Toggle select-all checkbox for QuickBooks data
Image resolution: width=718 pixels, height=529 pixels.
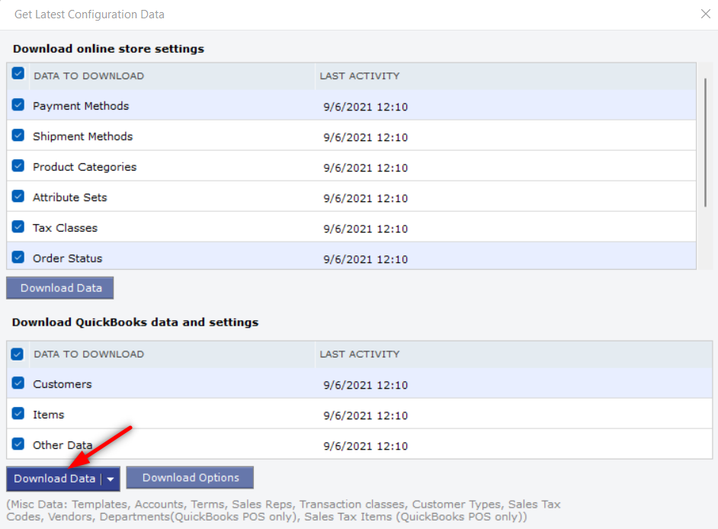click(x=18, y=354)
